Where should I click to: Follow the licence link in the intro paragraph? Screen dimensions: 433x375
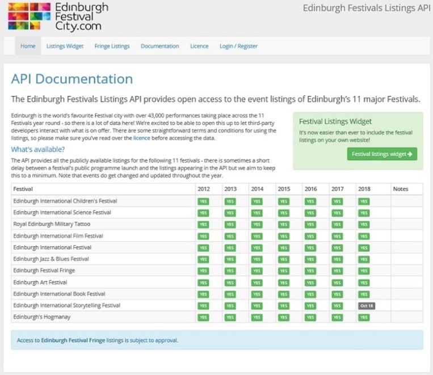point(142,138)
